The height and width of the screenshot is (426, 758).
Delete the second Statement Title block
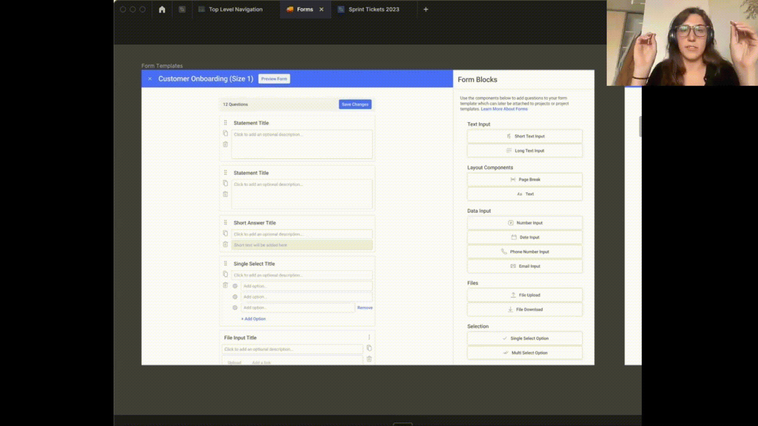pos(225,194)
